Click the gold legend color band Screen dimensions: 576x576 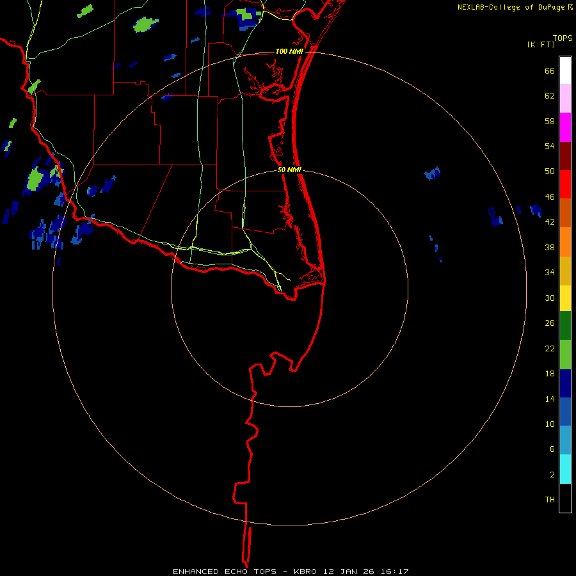point(565,271)
